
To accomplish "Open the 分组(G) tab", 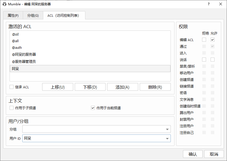I will pyautogui.click(x=33, y=15).
